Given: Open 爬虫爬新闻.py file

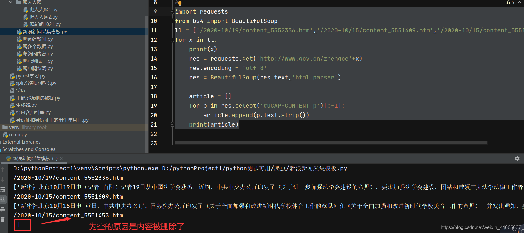Looking at the screenshot, I should [38, 69].
